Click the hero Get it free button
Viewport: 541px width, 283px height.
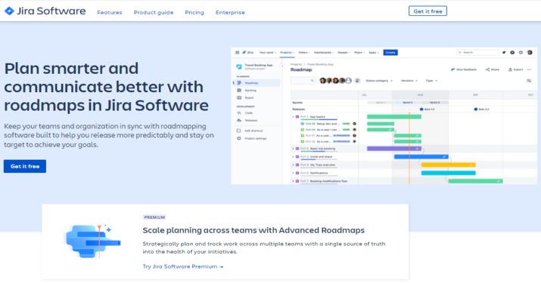pos(25,166)
